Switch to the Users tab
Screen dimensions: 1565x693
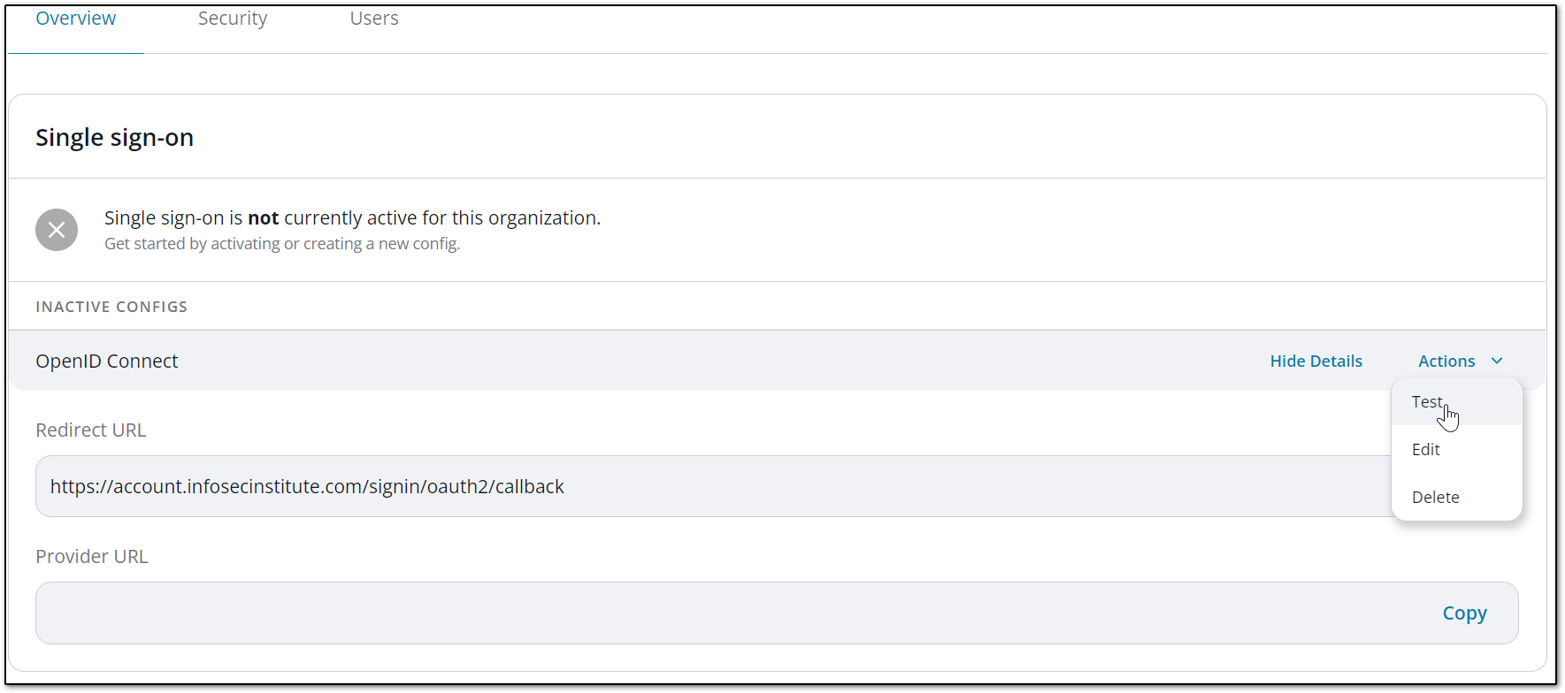tap(373, 18)
